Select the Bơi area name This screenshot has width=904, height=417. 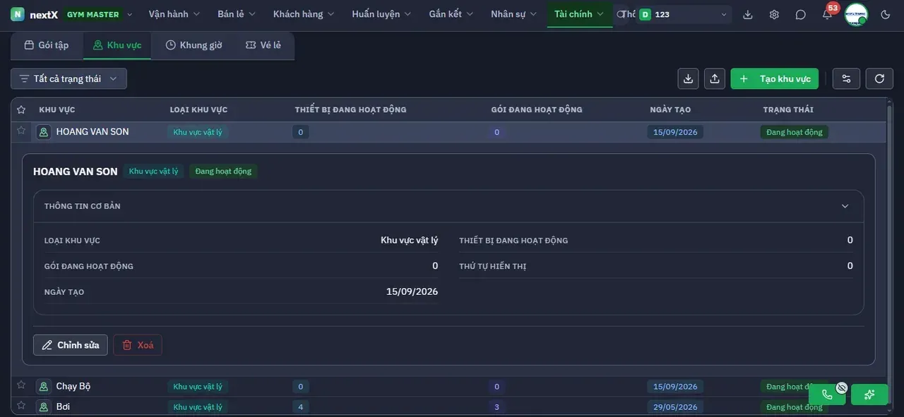click(63, 406)
